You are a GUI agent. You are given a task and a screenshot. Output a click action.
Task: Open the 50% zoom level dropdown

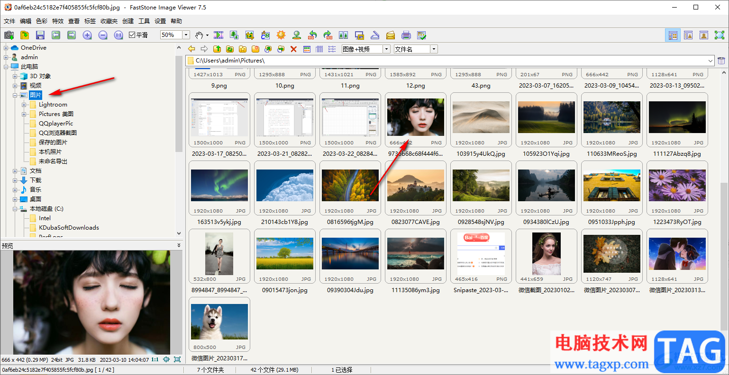pos(186,35)
